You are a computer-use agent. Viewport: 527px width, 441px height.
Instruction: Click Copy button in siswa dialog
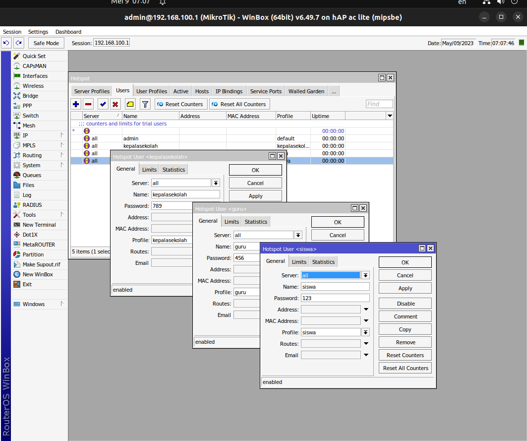(406, 329)
